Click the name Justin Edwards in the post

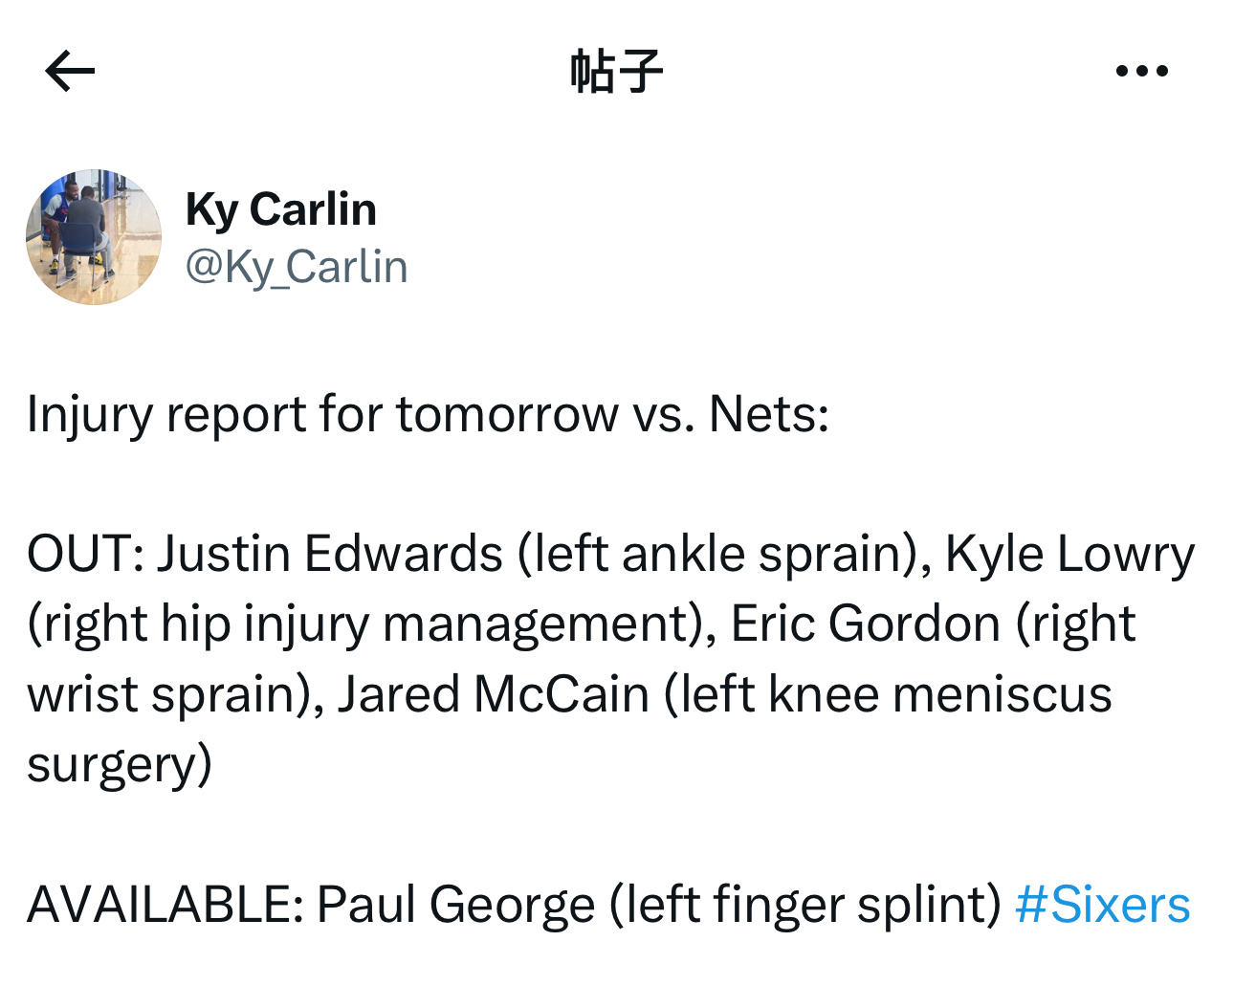point(330,554)
